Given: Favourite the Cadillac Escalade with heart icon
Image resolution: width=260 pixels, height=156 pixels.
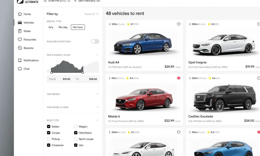Looking at the screenshot, I should (x=258, y=78).
